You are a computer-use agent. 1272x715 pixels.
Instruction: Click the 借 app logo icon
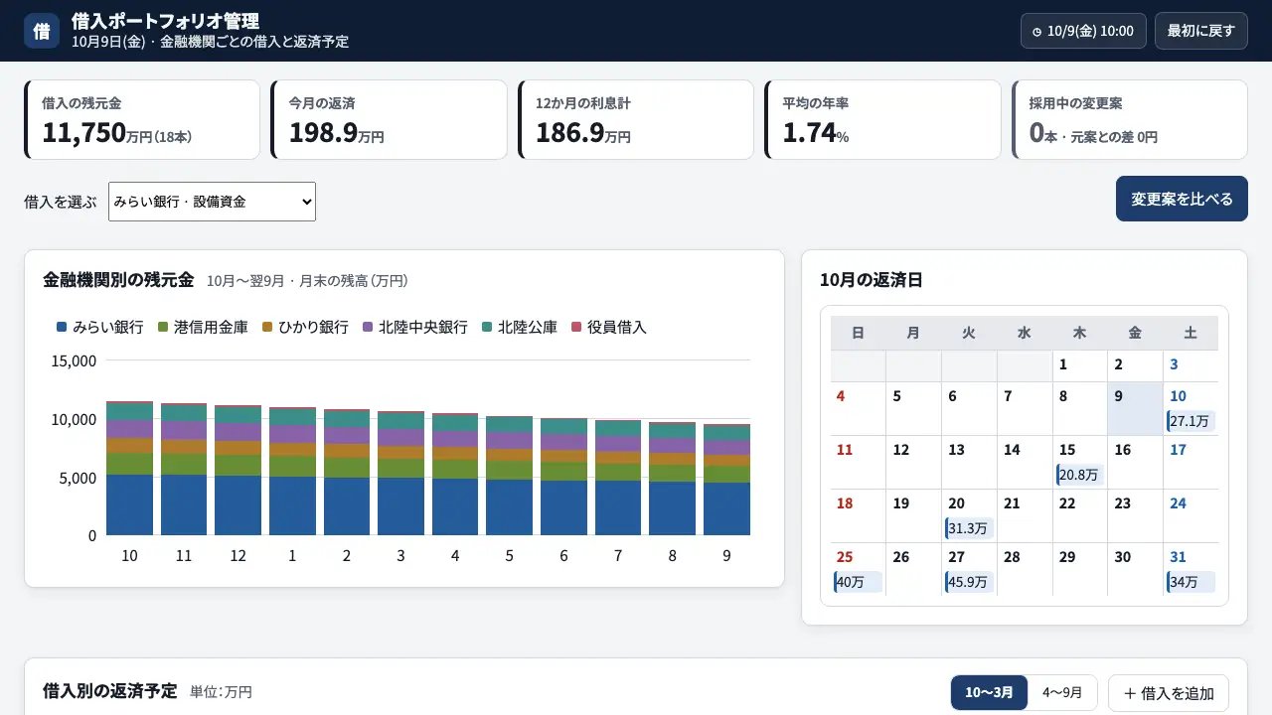[x=42, y=31]
